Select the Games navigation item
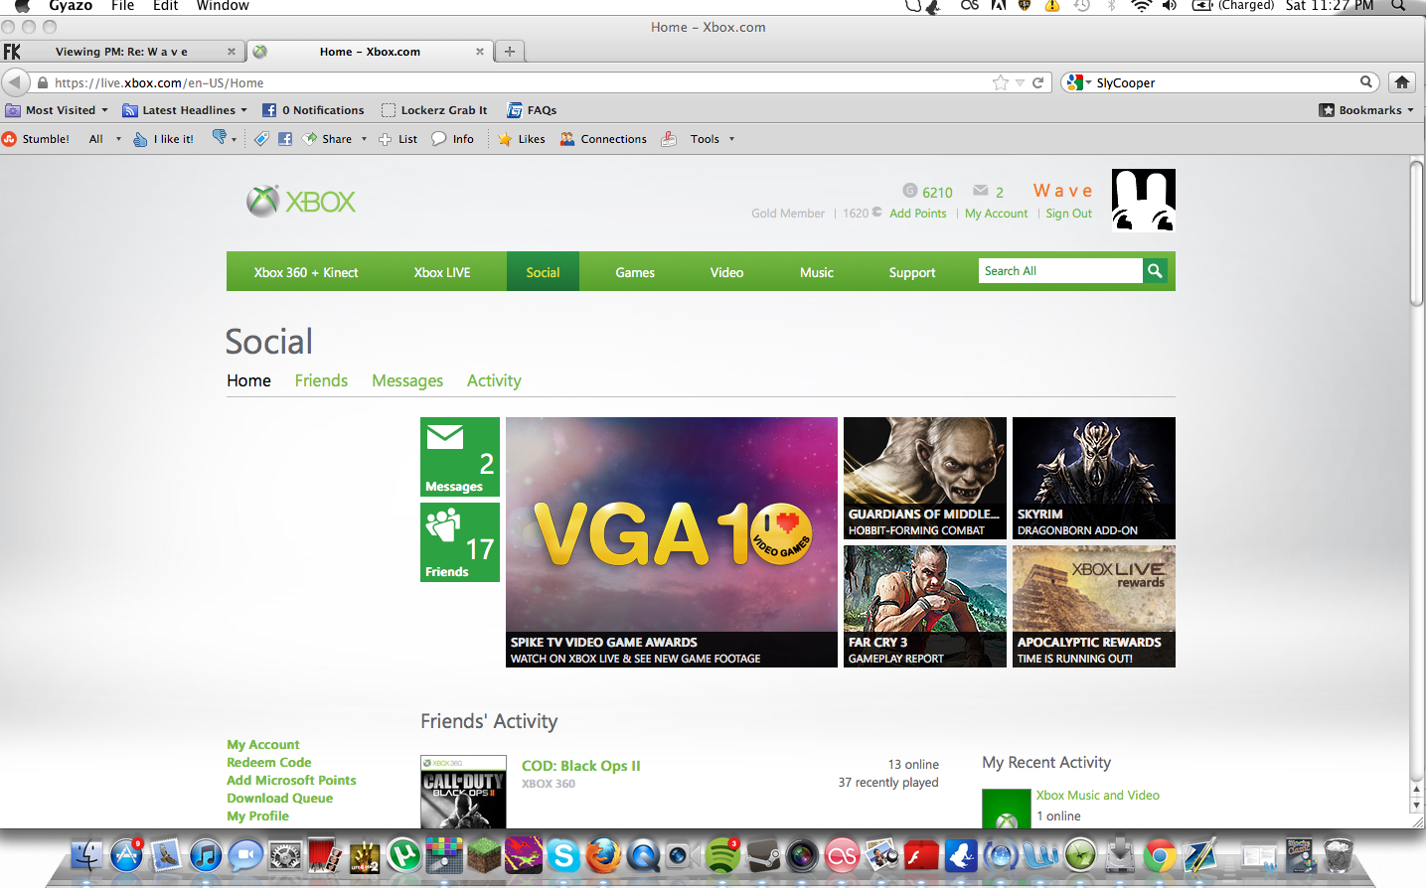Viewport: 1426px width, 888px height. pos(635,272)
